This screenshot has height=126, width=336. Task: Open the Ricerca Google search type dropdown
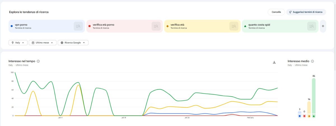pos(73,43)
